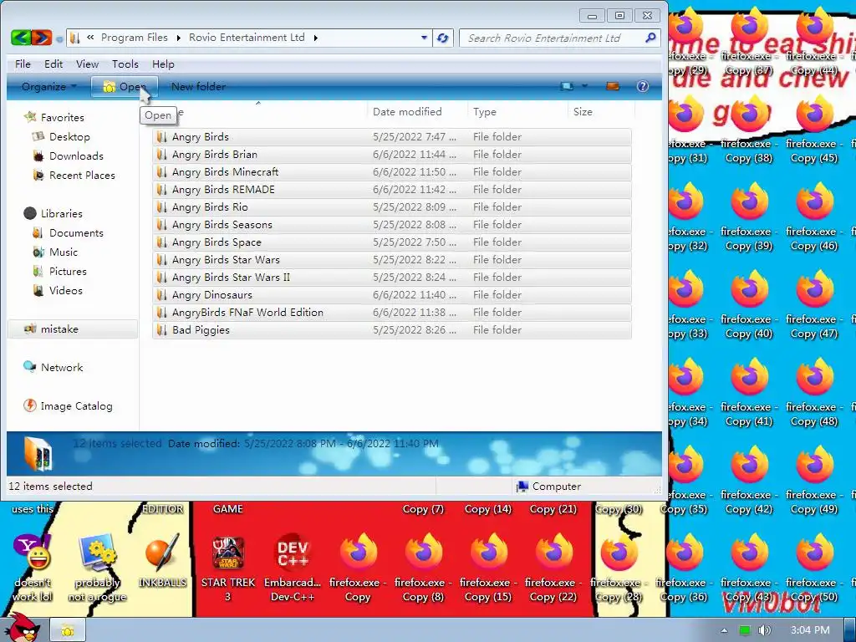Sort by the Date modified column

point(417,111)
